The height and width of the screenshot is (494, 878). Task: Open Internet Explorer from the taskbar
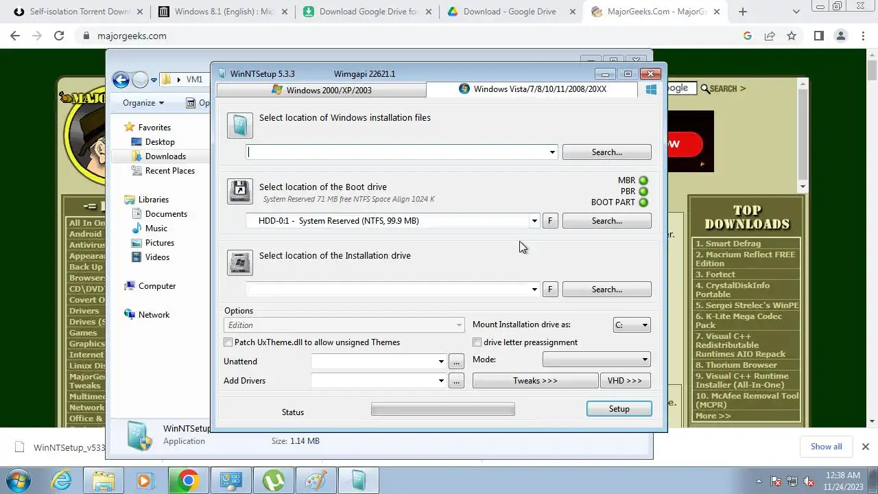[x=61, y=480]
